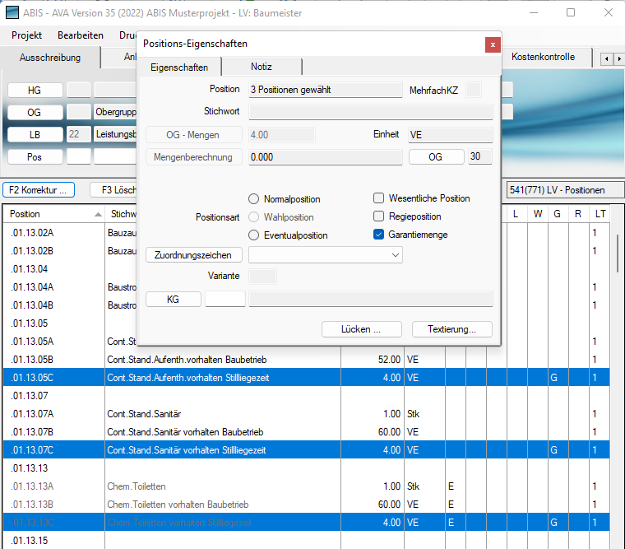
Task: Enable the Wesentliche Position checkbox
Action: (x=378, y=198)
